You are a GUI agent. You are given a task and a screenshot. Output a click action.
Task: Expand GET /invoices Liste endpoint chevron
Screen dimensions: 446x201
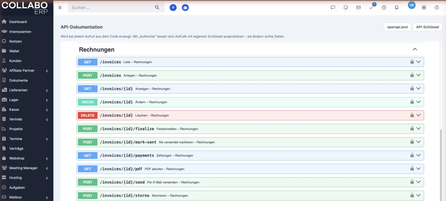418,62
